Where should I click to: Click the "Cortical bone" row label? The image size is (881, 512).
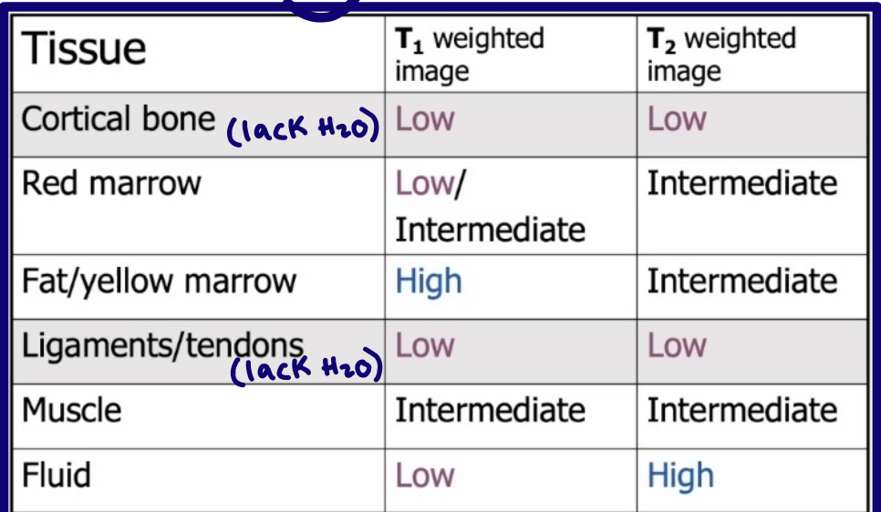119,119
